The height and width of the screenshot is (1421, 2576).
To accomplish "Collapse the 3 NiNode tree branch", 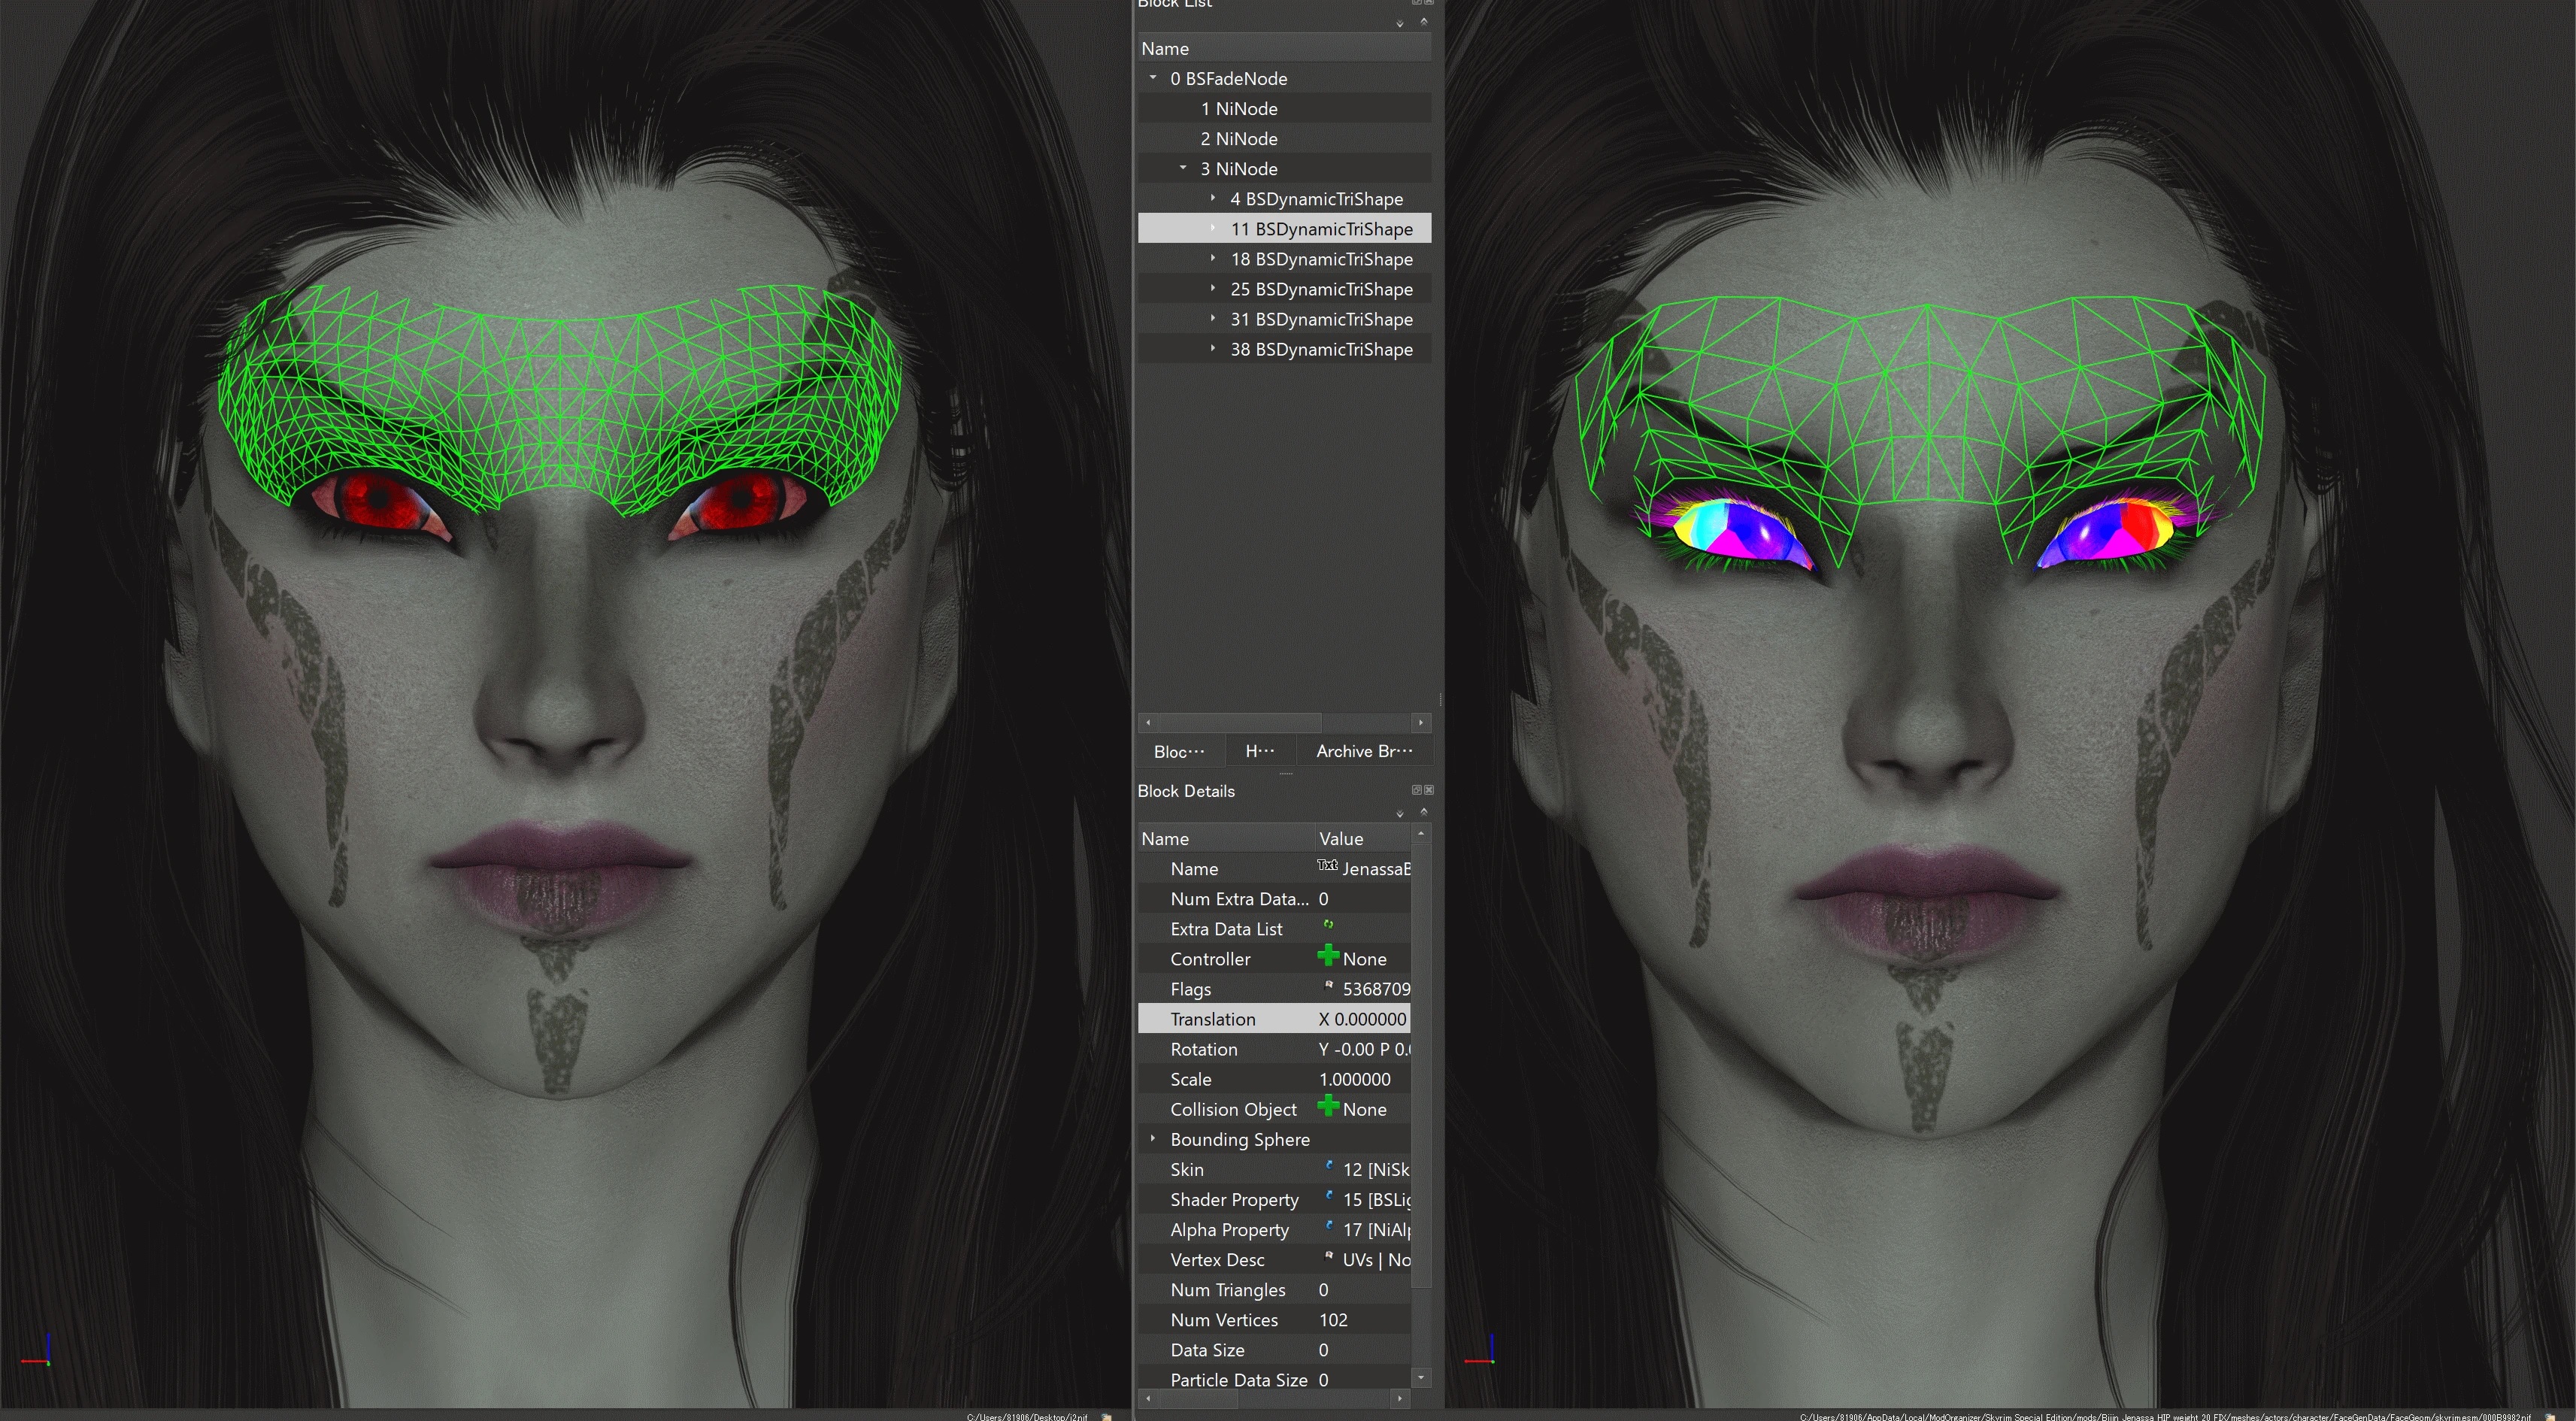I will (x=1183, y=168).
